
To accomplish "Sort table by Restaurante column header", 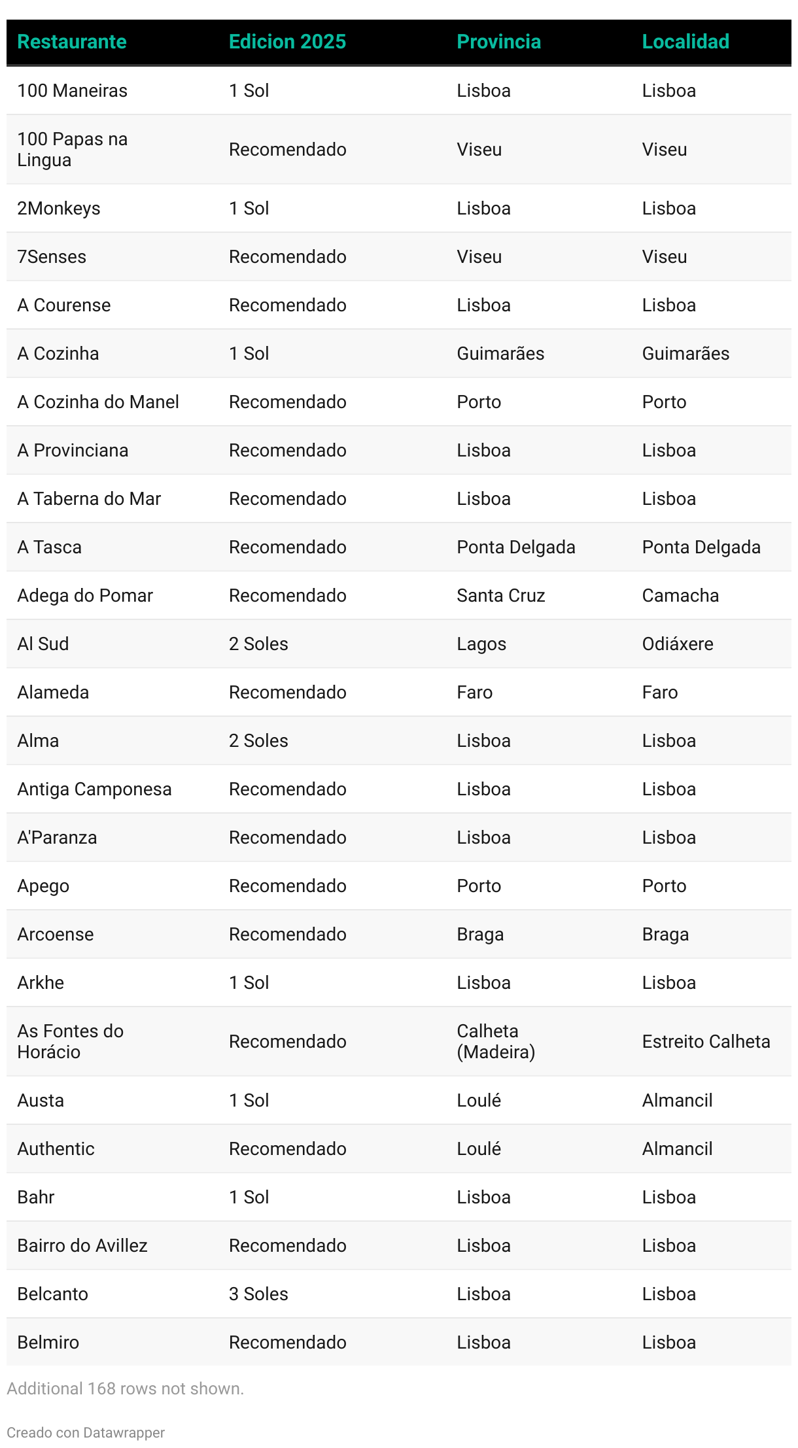I will [x=72, y=42].
